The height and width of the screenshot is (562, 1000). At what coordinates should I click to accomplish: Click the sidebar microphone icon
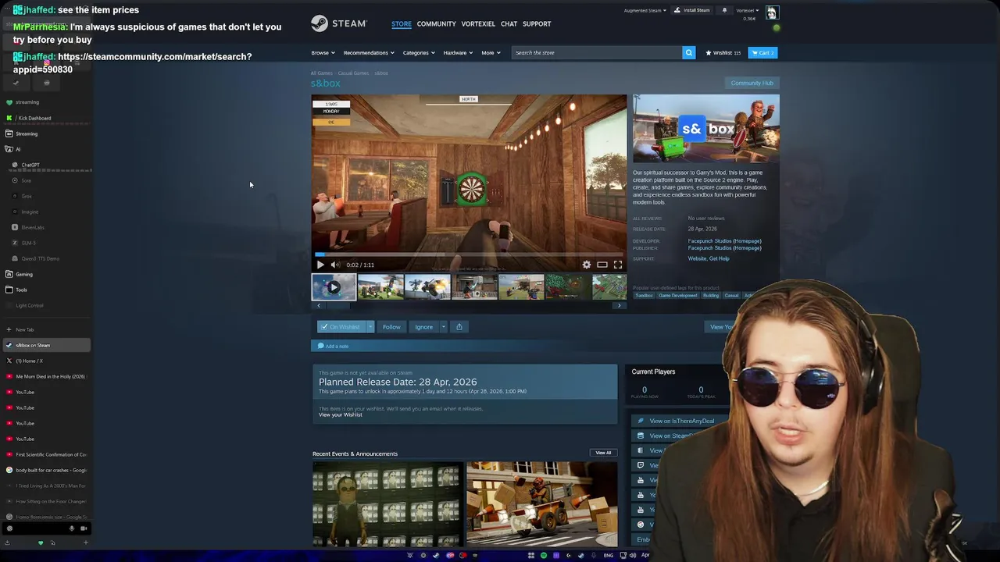coord(72,528)
